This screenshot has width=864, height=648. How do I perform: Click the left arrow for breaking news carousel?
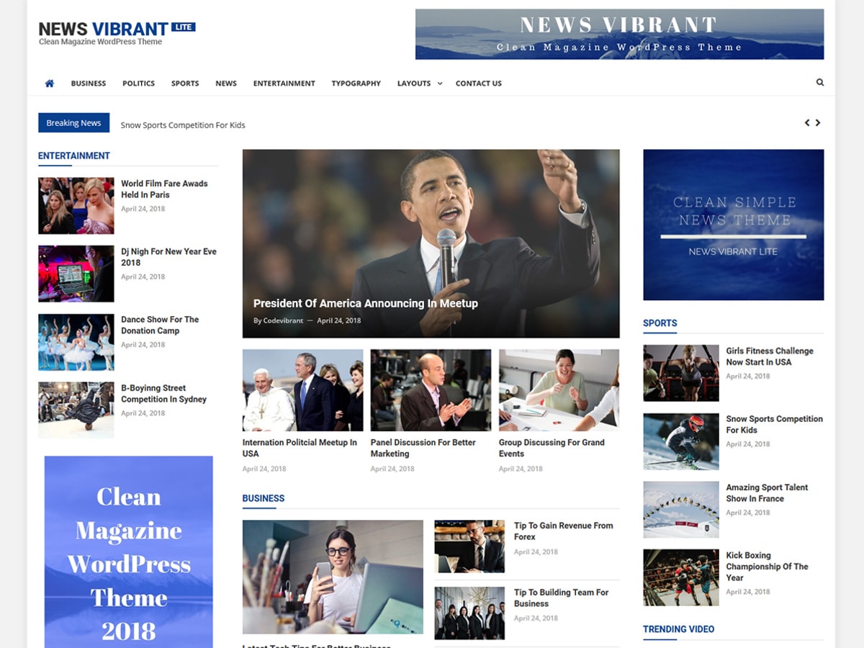(x=806, y=122)
